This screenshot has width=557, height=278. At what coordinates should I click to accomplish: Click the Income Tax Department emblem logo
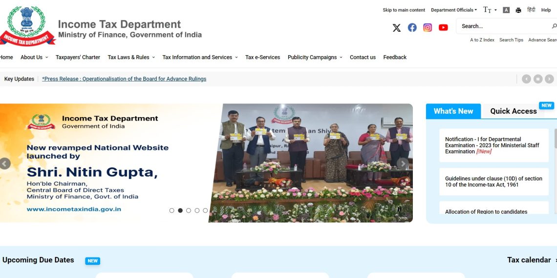[27, 25]
